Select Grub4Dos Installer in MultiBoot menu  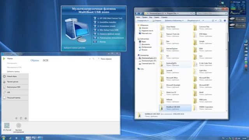pyautogui.click(x=107, y=22)
